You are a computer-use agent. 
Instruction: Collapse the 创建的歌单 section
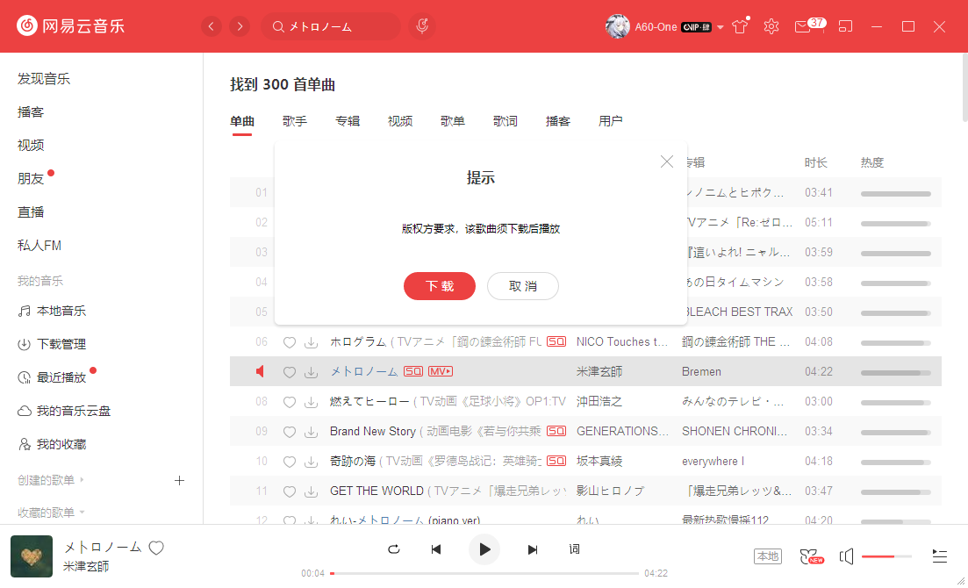click(x=51, y=480)
